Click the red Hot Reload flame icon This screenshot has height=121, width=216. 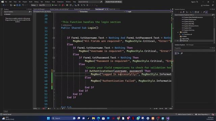63,5
